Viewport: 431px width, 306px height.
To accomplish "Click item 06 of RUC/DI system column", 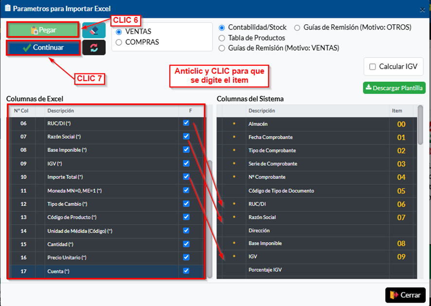I will pyautogui.click(x=401, y=204).
